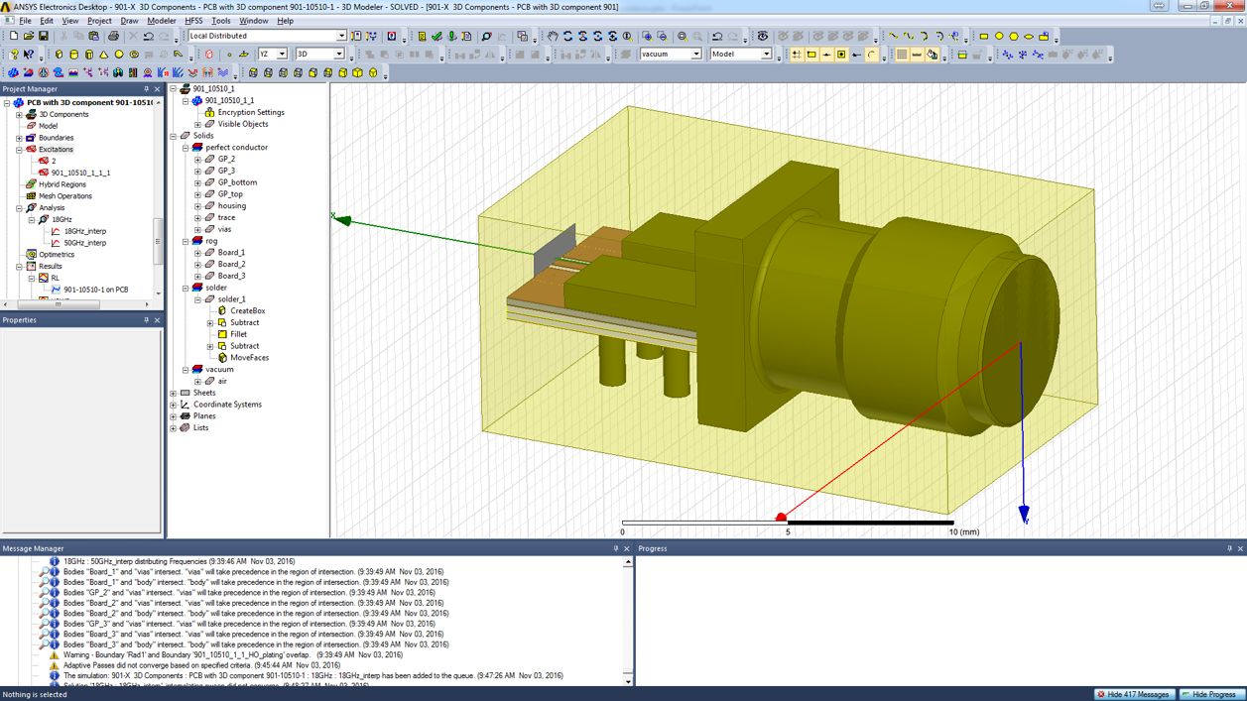Click the Analyze All icon

pyautogui.click(x=452, y=38)
